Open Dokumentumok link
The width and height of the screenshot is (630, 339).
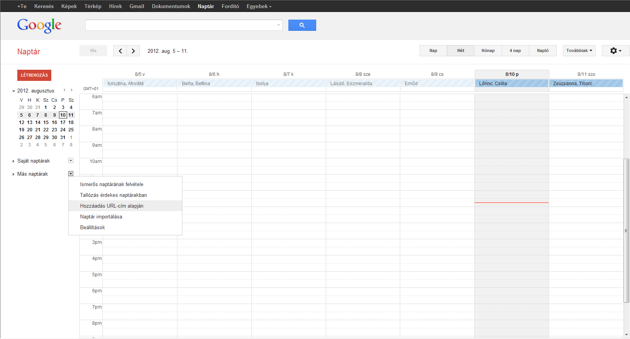click(x=171, y=6)
